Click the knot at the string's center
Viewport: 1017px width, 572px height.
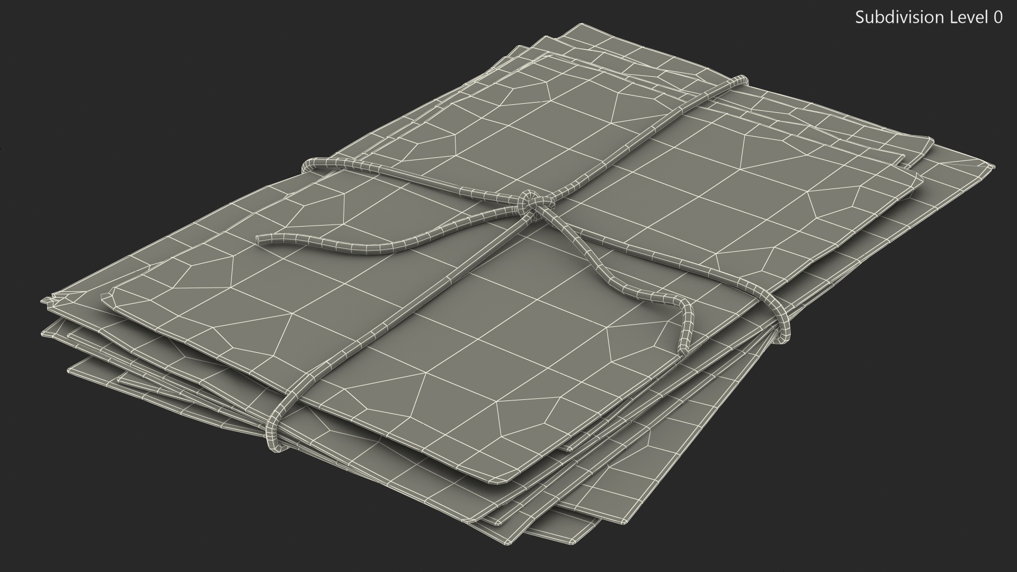click(x=535, y=204)
